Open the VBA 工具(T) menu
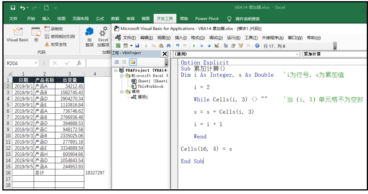368x194 pixels. 251,38
